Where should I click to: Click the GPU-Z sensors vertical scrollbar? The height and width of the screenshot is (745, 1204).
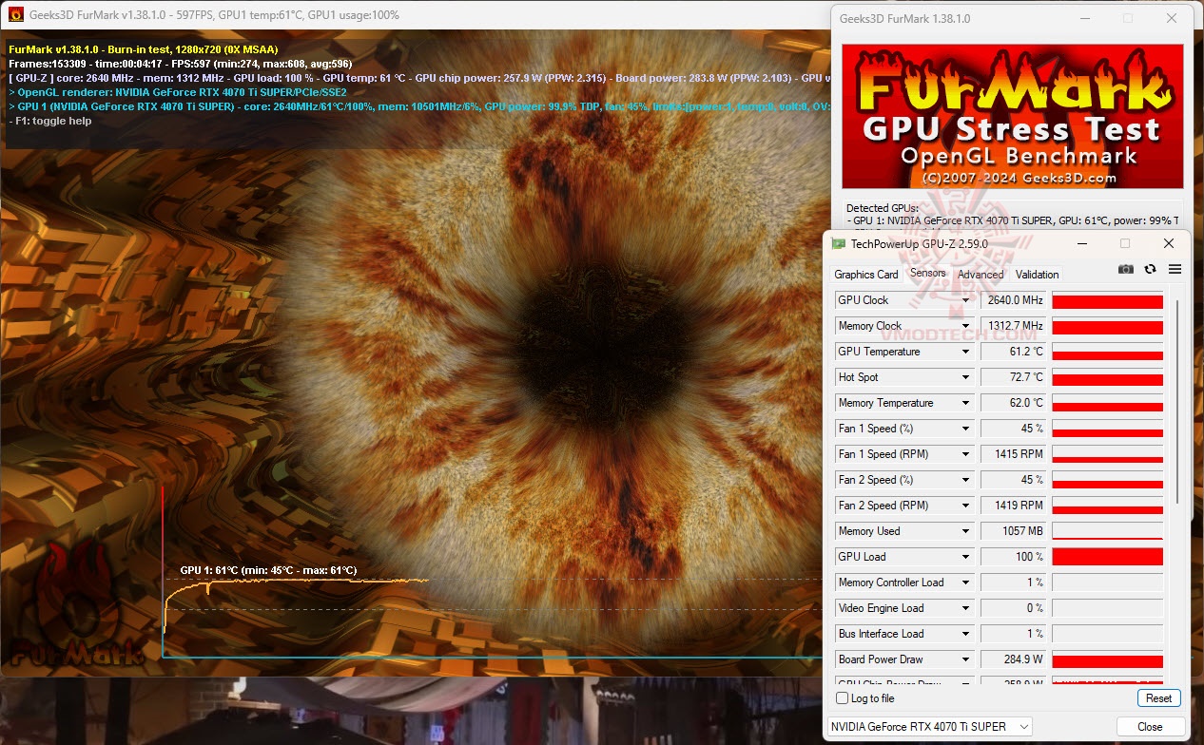(1177, 402)
